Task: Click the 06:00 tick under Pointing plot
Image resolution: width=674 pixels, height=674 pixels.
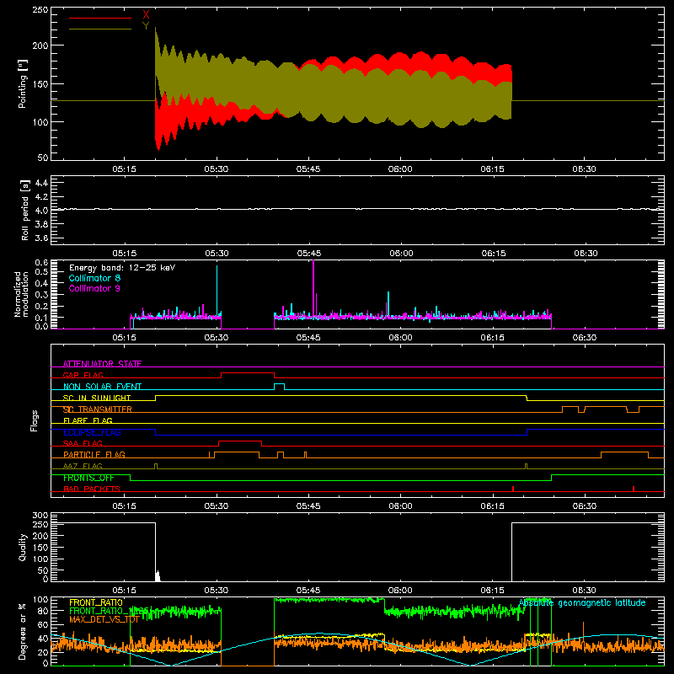Action: (400, 169)
